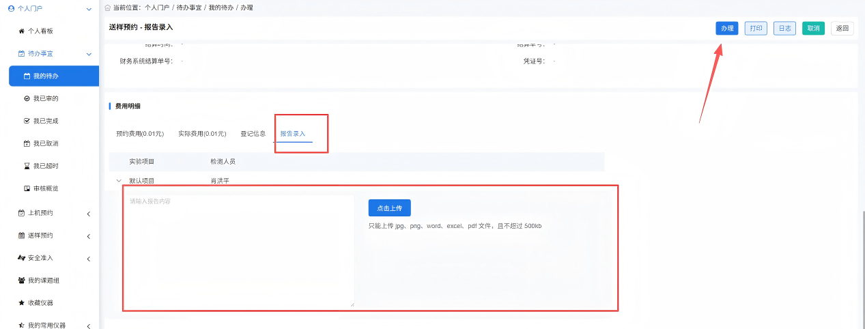Click the 我已审的 check-circle icon
Viewport: 865px width, 329px height.
[27, 99]
